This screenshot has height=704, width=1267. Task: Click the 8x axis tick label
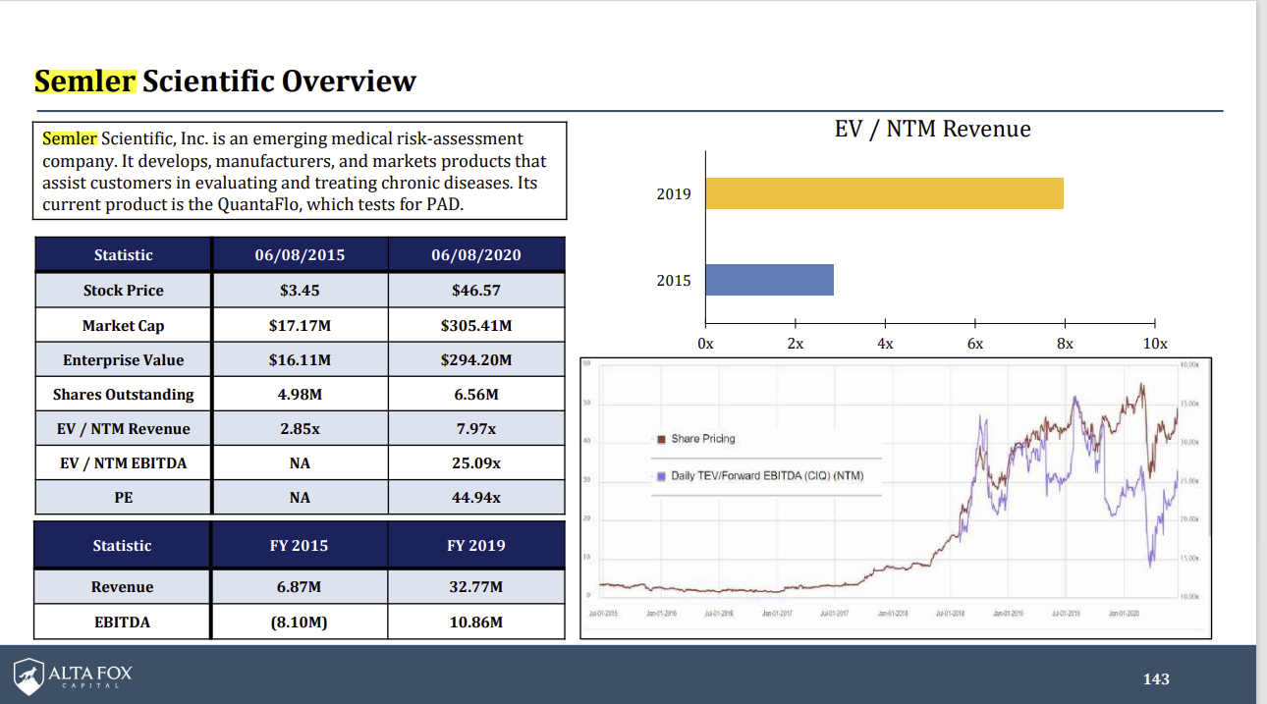1065,344
